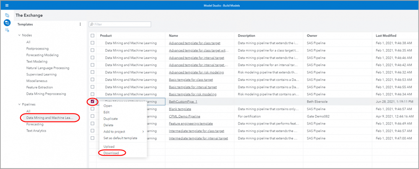Open the third icon in left rail
419x169 pixels.
tap(7, 30)
